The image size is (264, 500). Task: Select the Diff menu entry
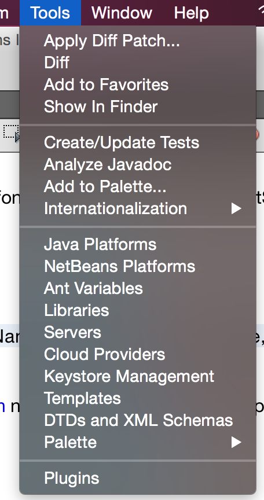coord(138,62)
